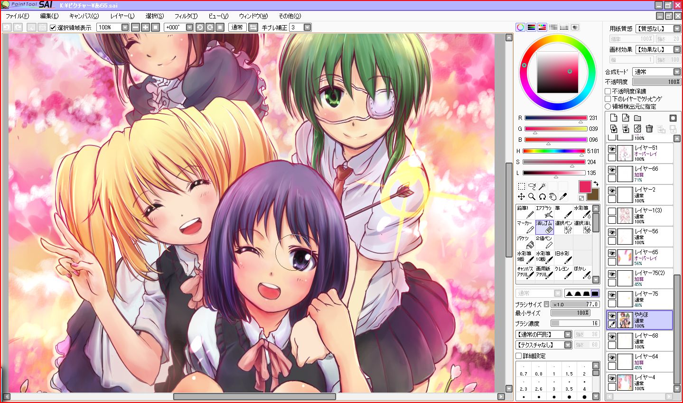683x403 pixels.
Task: Select the rectangular selection tool
Action: point(521,186)
